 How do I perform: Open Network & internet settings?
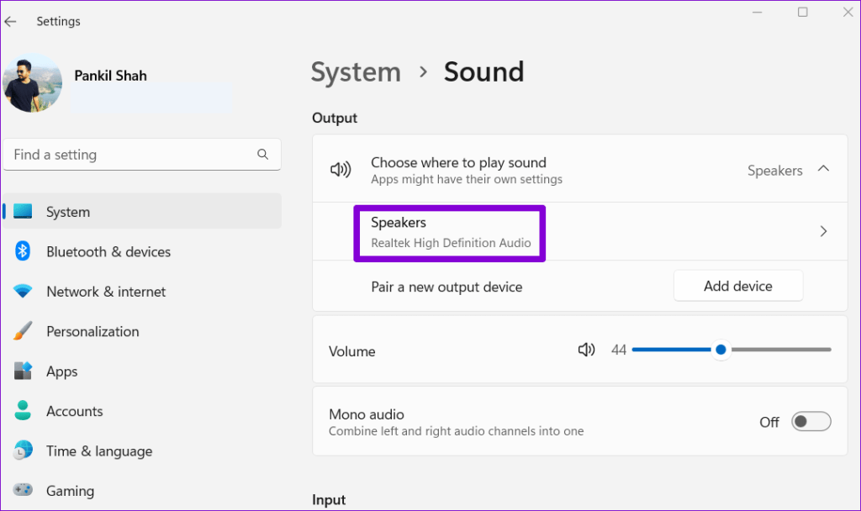click(x=23, y=292)
